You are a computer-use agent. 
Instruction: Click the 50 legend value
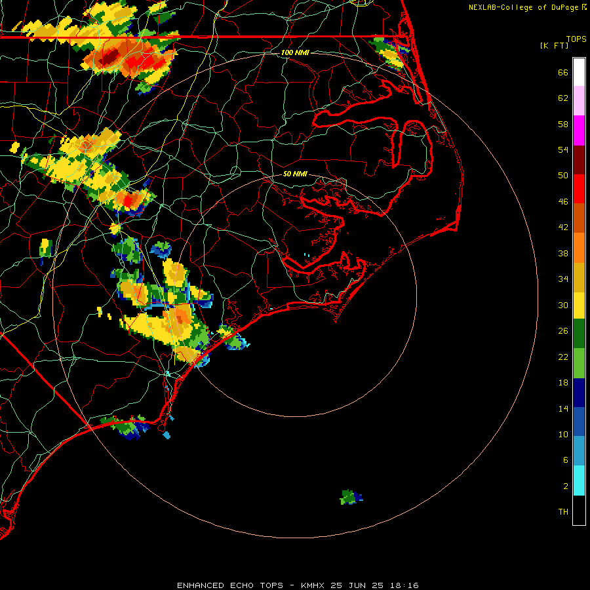pyautogui.click(x=563, y=176)
